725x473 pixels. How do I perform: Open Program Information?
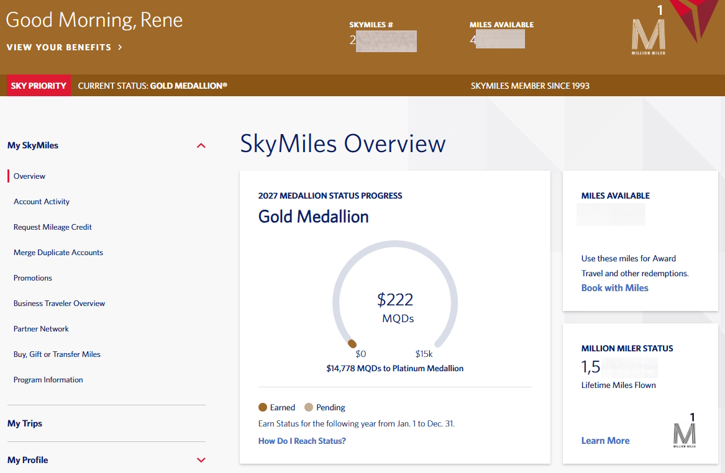[48, 380]
